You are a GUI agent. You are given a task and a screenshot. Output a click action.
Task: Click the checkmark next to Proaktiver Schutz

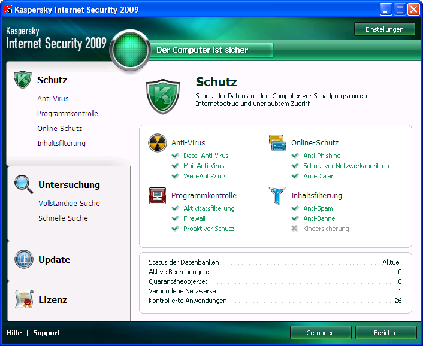pyautogui.click(x=176, y=229)
